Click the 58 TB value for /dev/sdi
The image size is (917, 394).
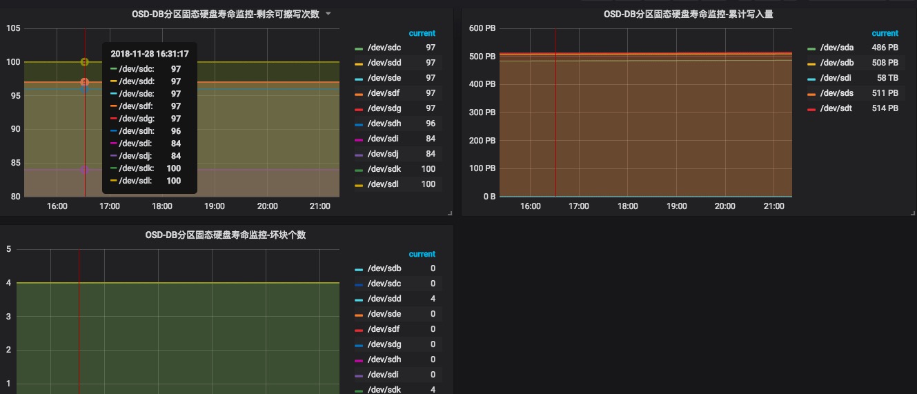(x=887, y=78)
